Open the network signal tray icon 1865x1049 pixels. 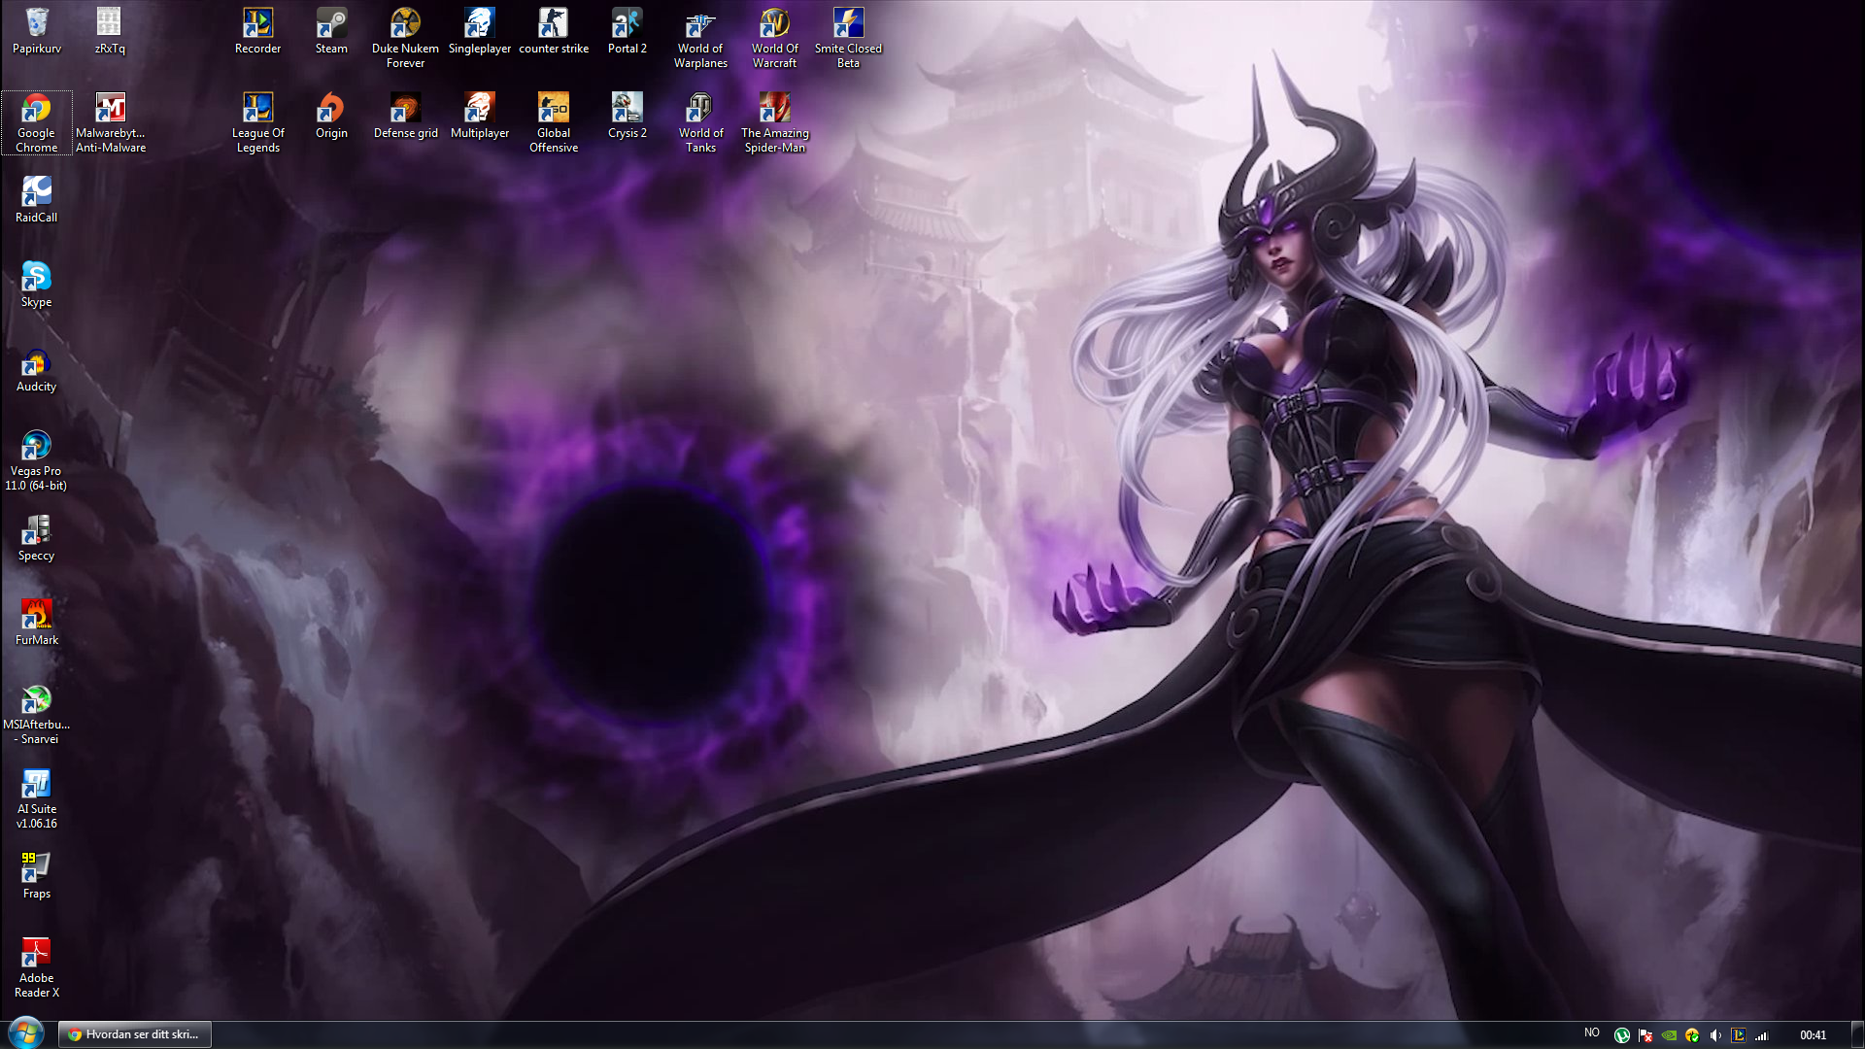tap(1762, 1035)
